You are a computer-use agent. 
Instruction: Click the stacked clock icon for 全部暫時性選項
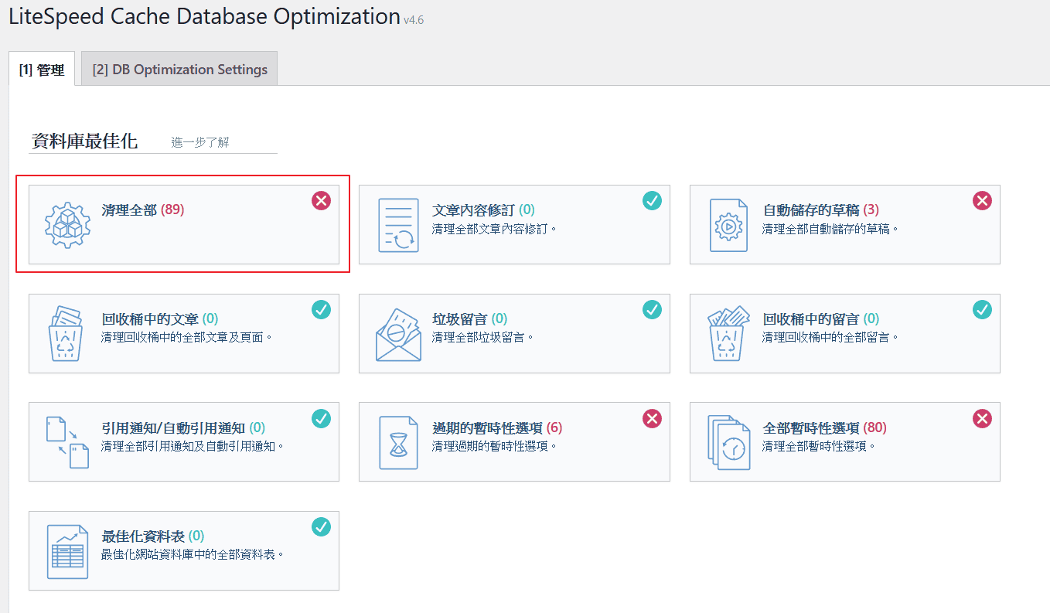tap(728, 442)
